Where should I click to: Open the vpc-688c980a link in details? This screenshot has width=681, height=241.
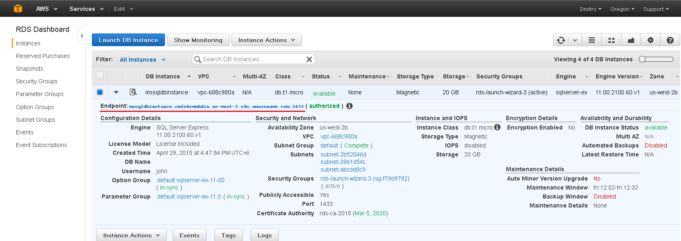click(339, 136)
